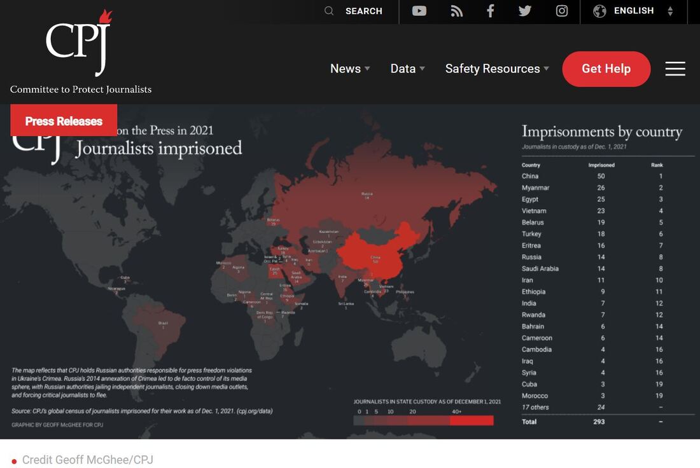Open the Twitter profile icon

point(525,11)
